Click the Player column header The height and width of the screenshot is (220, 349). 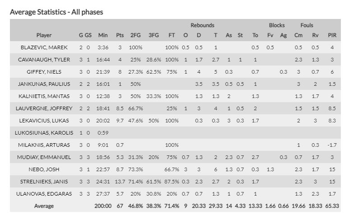(x=44, y=35)
